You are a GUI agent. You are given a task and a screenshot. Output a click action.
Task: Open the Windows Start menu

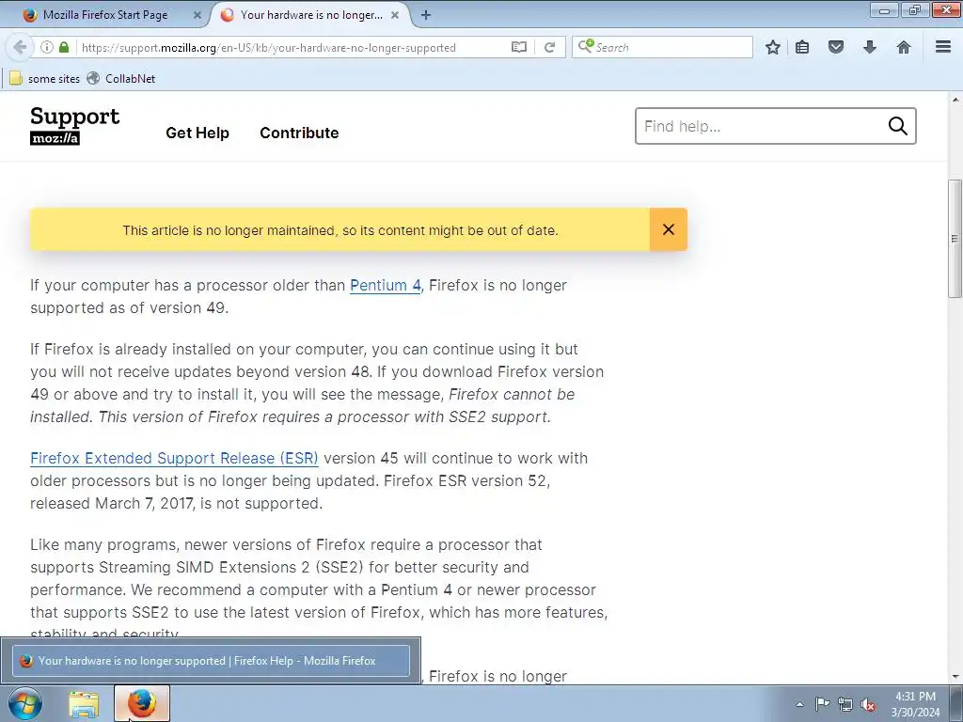[25, 703]
